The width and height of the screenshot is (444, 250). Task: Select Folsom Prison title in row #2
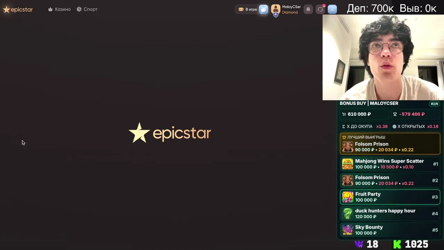372,177
